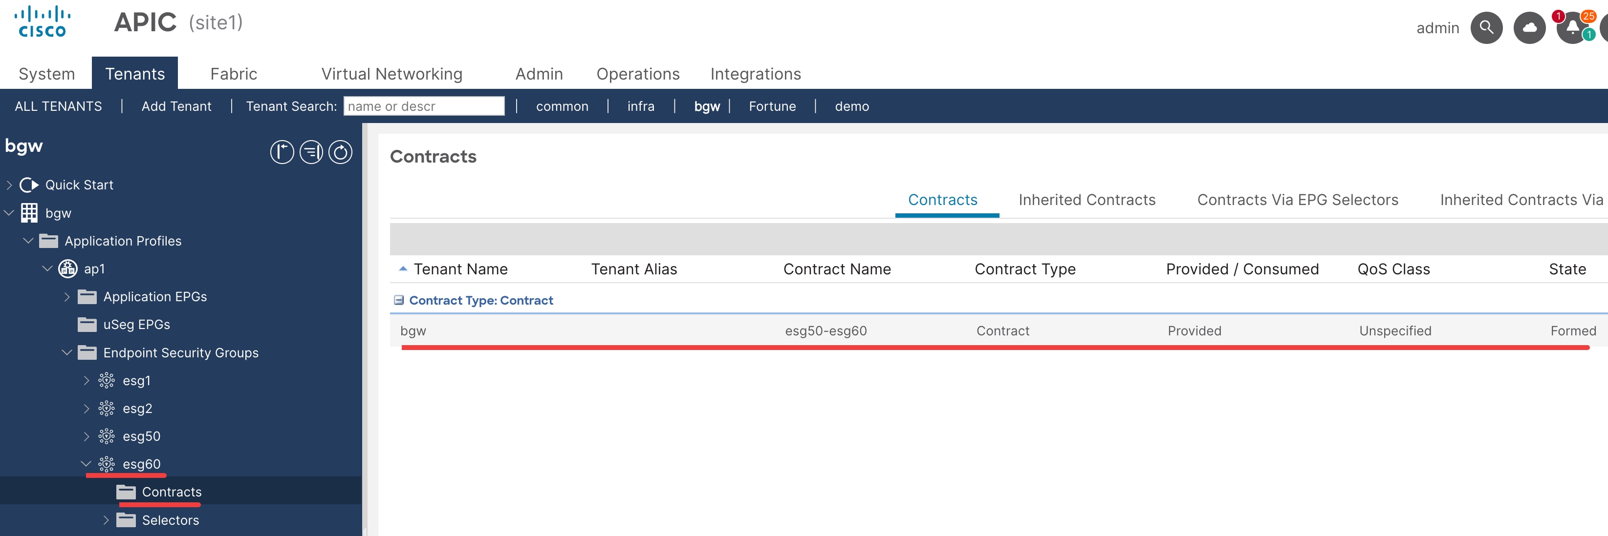This screenshot has height=536, width=1608.
Task: Expand the Application EPGs node
Action: 67,297
